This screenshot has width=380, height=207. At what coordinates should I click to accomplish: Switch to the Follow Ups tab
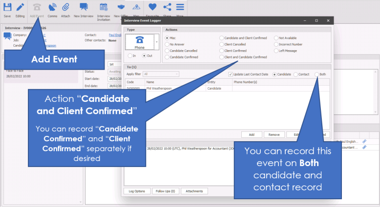166,191
